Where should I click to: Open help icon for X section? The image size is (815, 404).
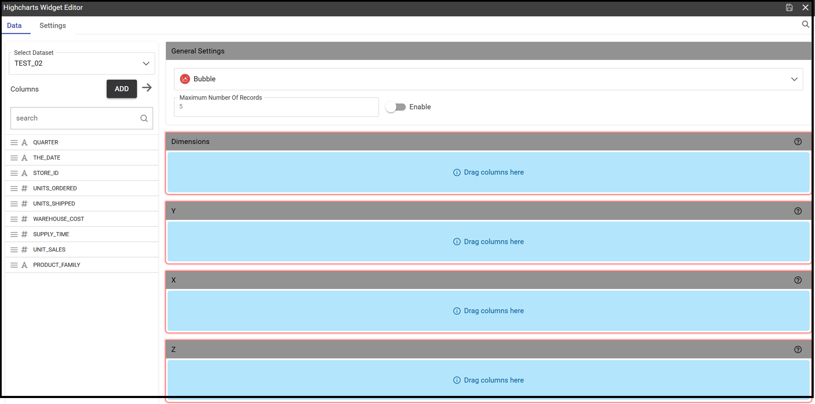pyautogui.click(x=798, y=280)
